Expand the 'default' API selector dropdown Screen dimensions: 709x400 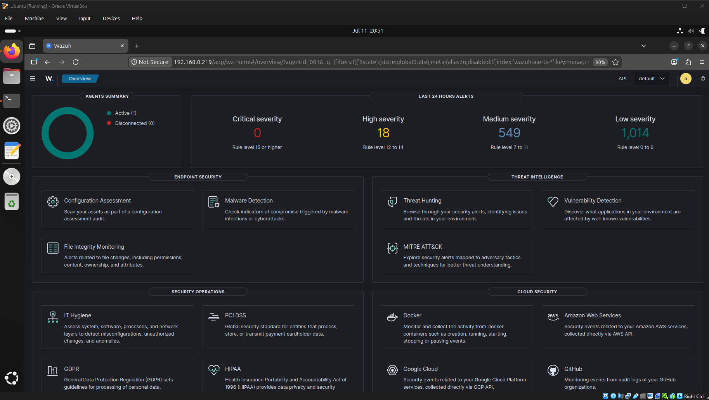pos(652,78)
